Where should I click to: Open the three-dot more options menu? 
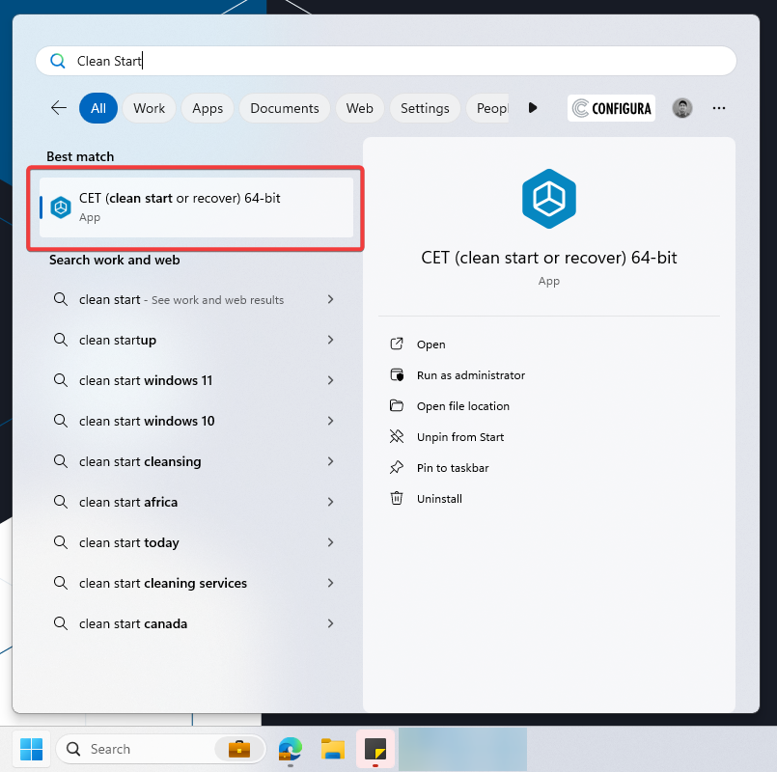pos(719,108)
